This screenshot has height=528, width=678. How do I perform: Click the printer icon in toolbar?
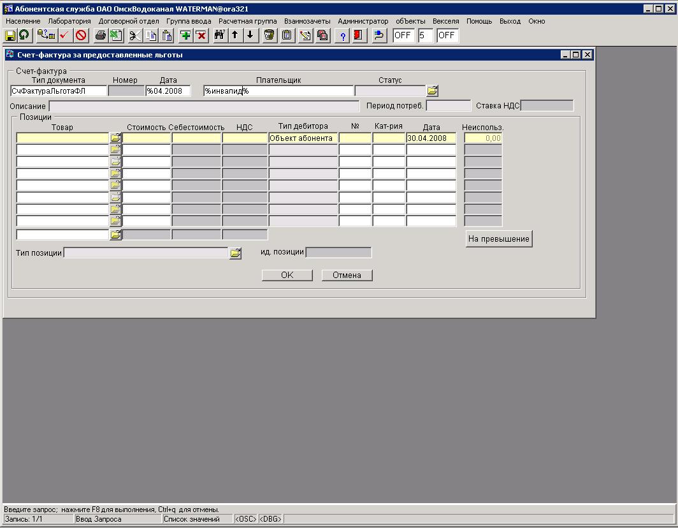100,36
